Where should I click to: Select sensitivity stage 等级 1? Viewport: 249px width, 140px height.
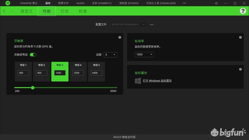coord(23,71)
